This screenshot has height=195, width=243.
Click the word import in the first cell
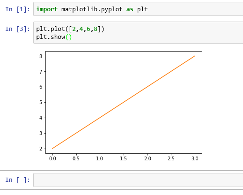tap(47, 9)
